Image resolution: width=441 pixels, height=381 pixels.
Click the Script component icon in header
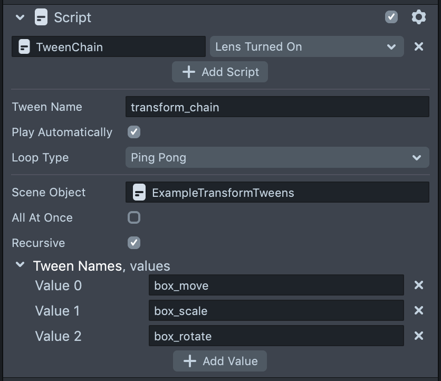tap(41, 17)
